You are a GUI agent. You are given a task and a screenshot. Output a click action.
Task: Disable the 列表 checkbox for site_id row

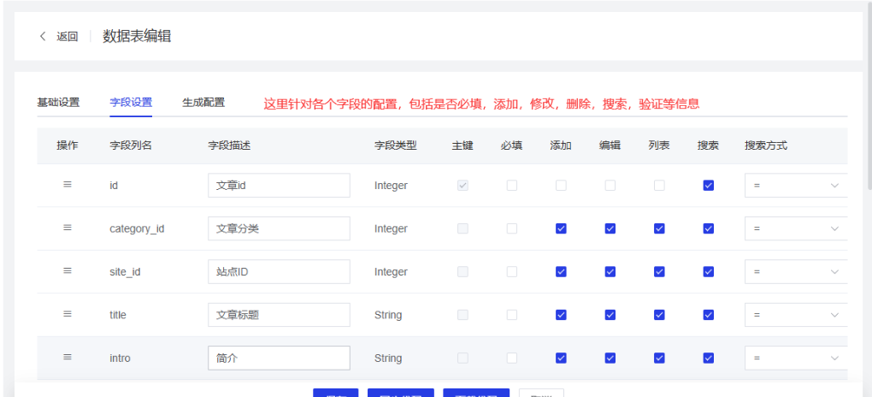[x=659, y=271]
